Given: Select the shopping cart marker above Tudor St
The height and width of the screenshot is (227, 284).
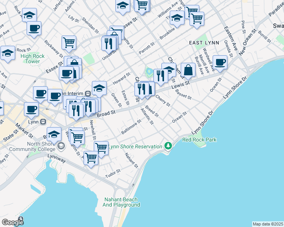Looking at the screenshot, I should tap(91, 158).
